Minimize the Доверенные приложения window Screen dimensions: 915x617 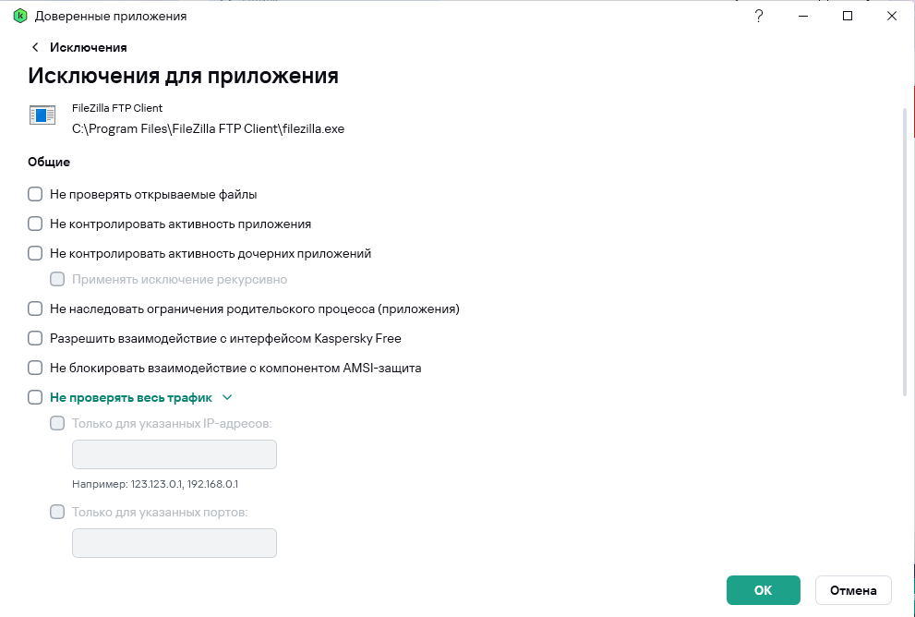[803, 16]
